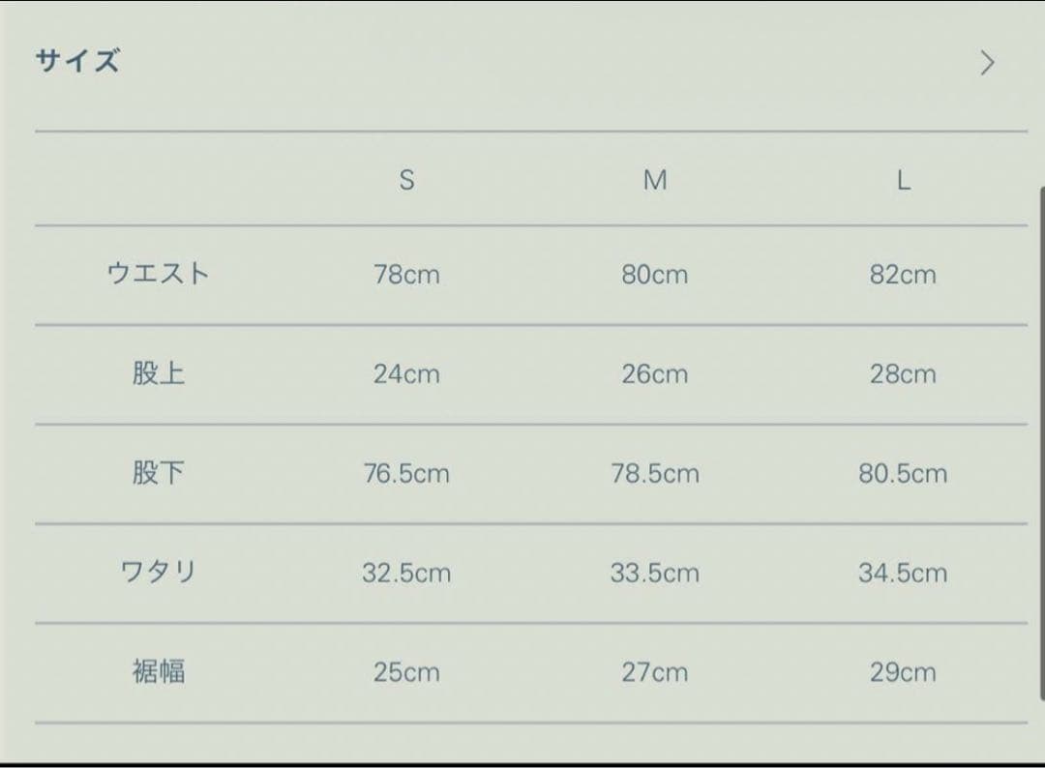This screenshot has width=1045, height=768.
Task: Click the 股上 row label
Action: tap(158, 373)
